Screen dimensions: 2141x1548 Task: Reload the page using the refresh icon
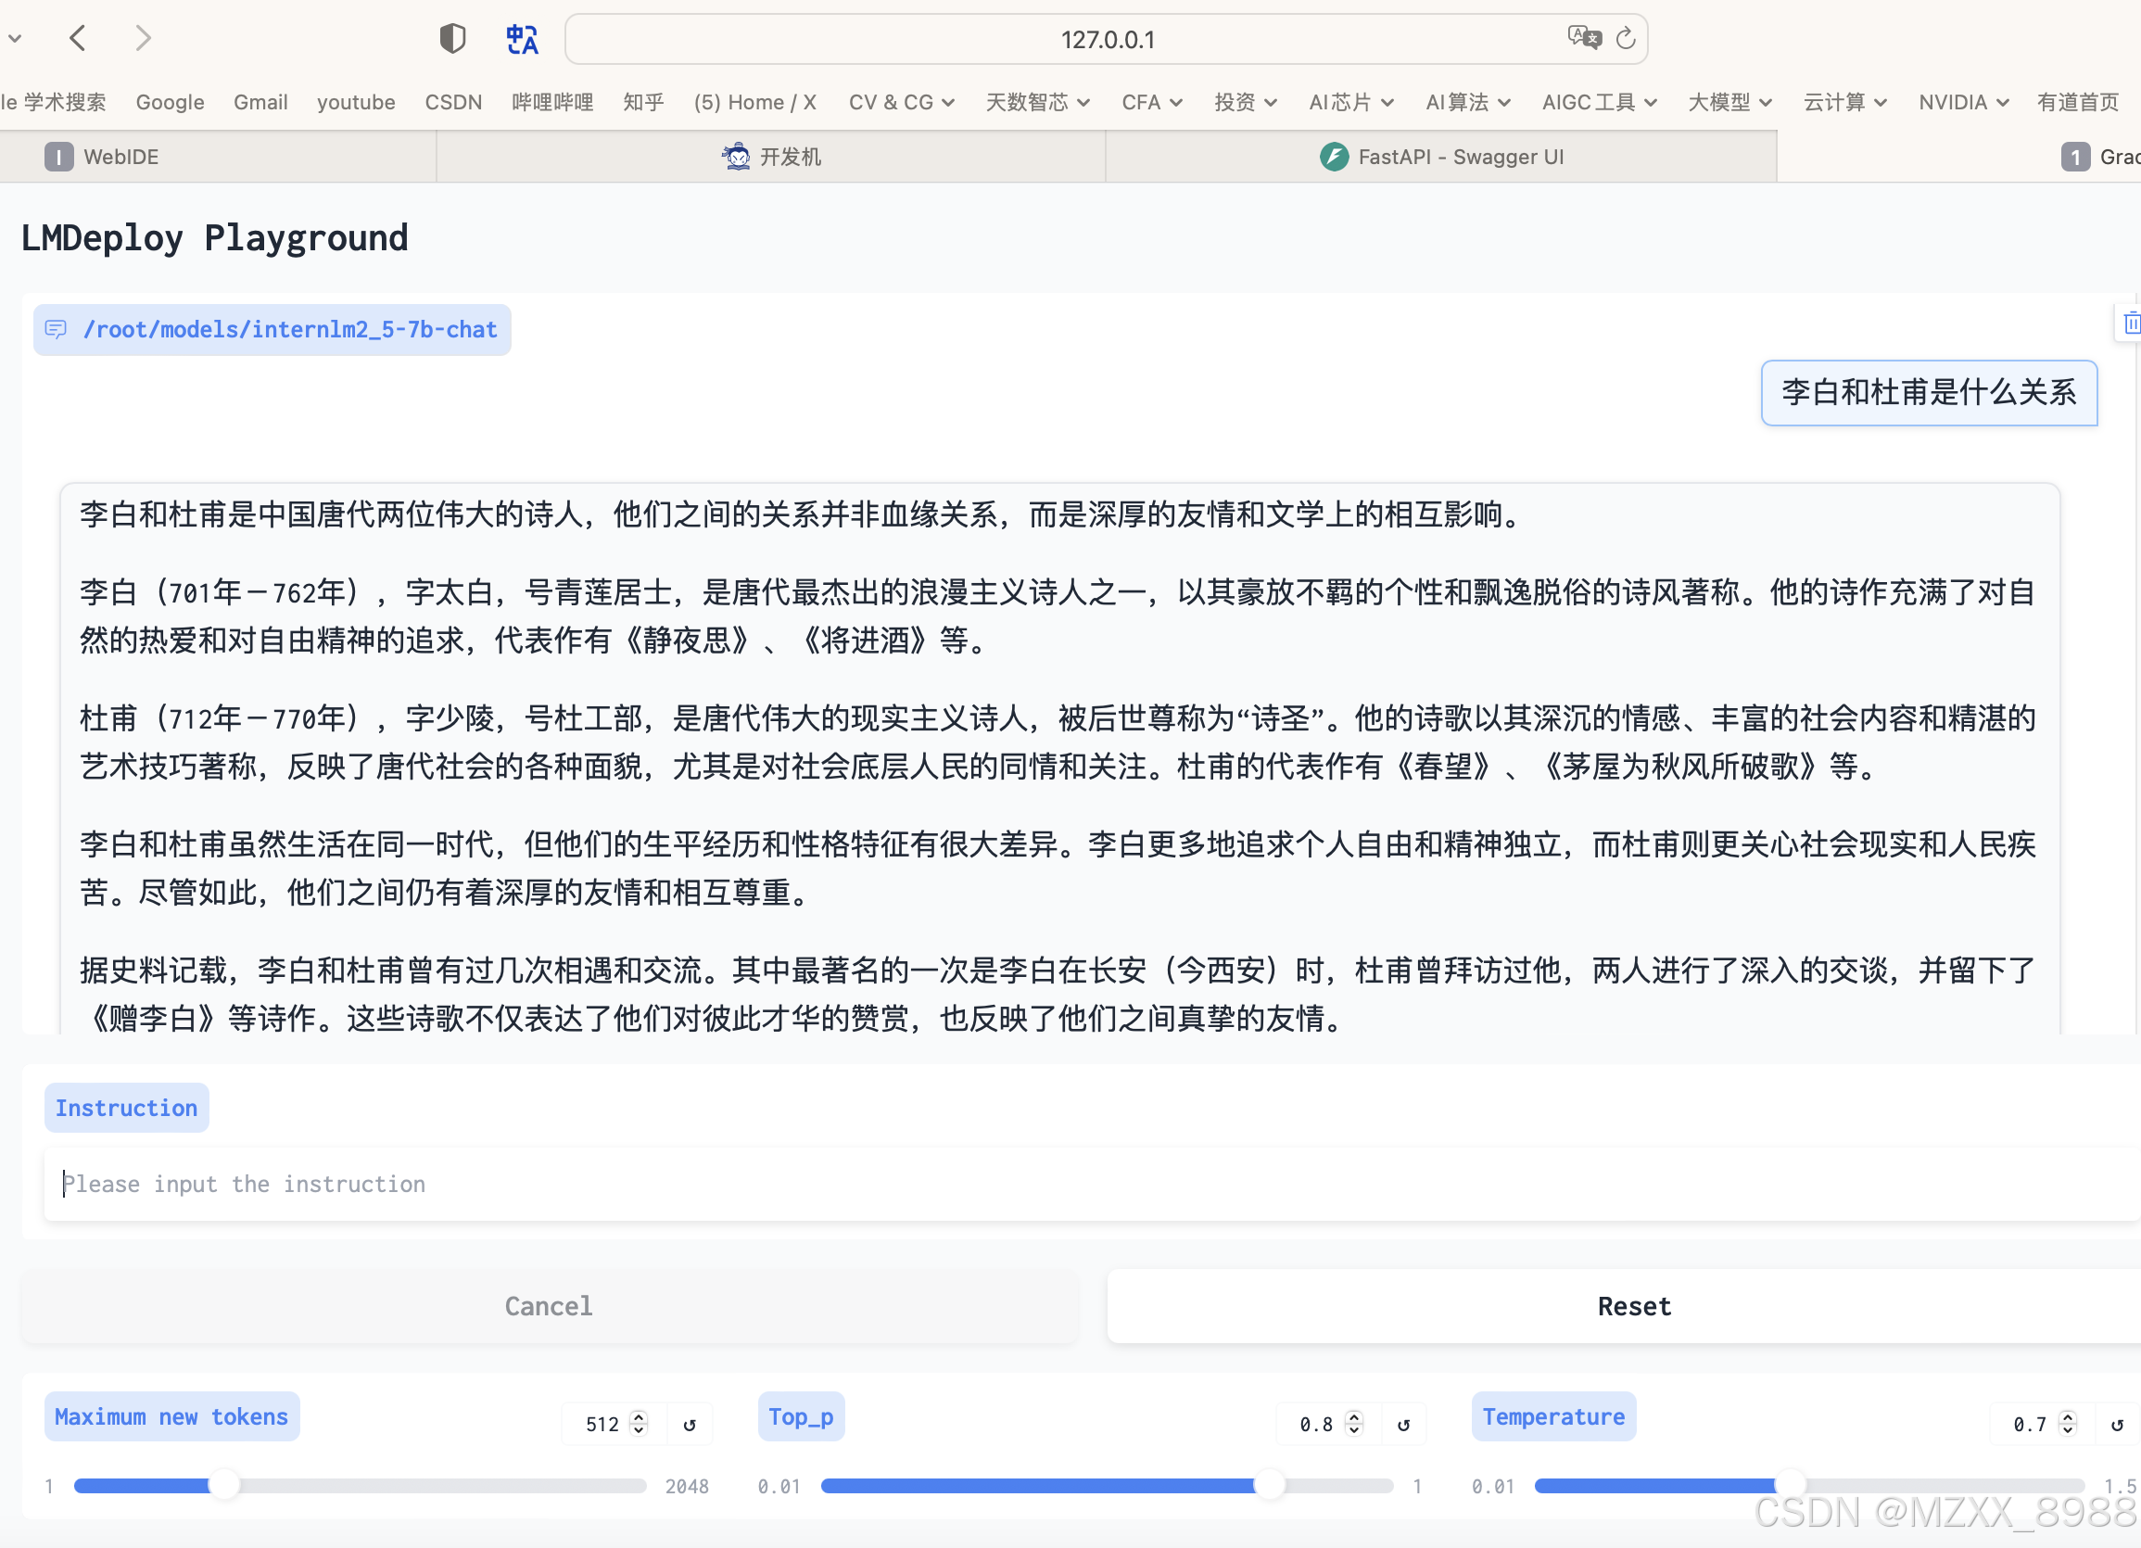pyautogui.click(x=1625, y=39)
